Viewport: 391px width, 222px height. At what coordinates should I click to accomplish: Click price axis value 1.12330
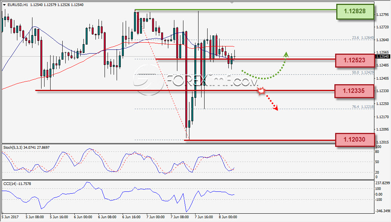point(383,91)
